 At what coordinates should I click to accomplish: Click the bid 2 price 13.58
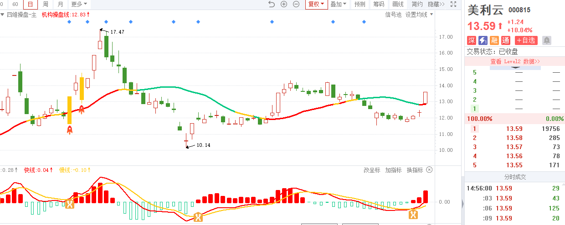point(514,138)
